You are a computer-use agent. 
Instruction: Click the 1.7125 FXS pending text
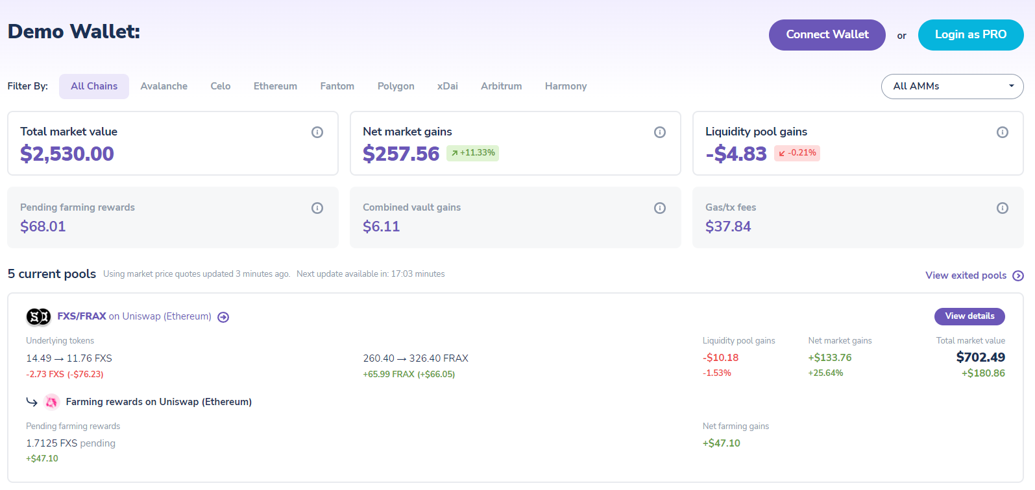pos(71,443)
